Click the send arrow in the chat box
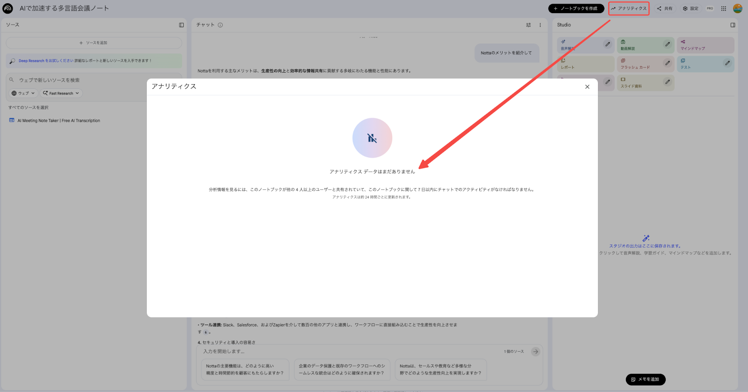 point(535,351)
